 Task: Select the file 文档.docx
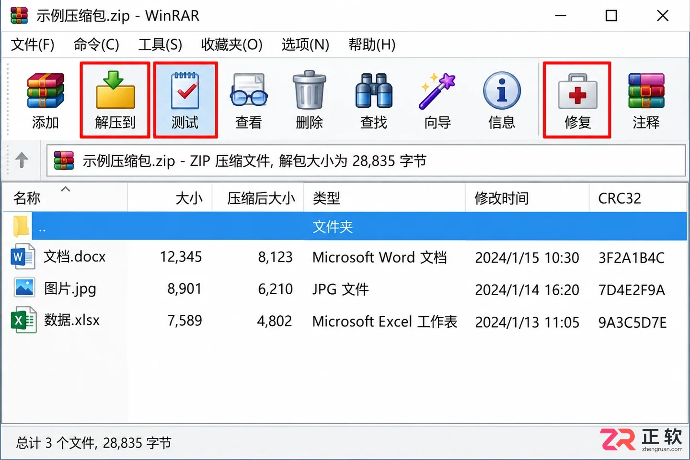coord(74,257)
